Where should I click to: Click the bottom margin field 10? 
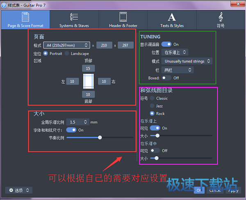pyautogui.click(x=88, y=94)
